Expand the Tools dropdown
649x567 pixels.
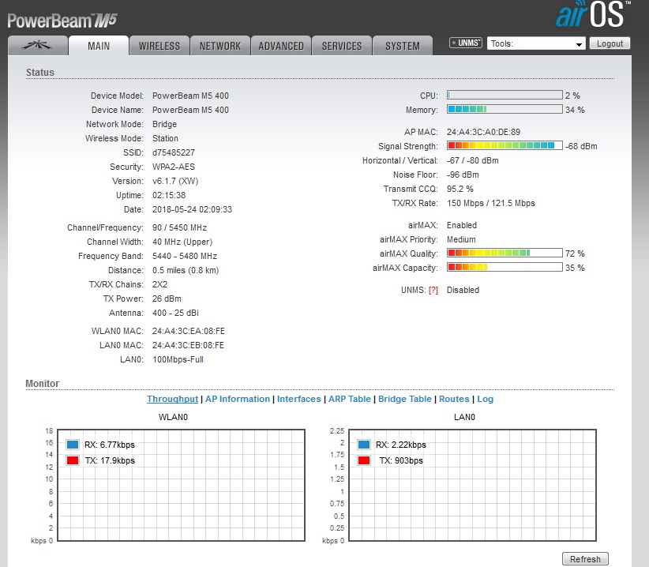pos(536,43)
